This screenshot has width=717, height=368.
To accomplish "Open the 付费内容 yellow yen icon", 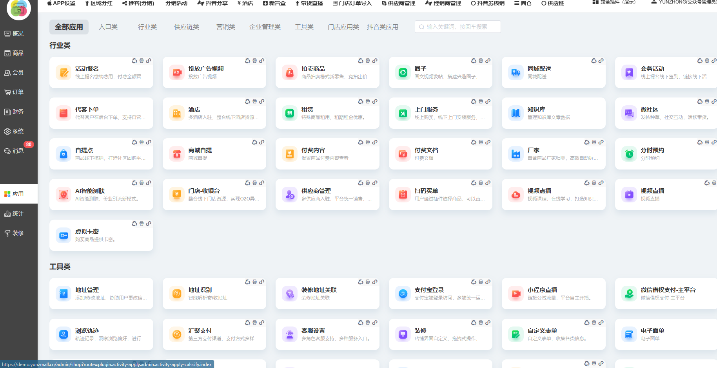I will pos(290,154).
